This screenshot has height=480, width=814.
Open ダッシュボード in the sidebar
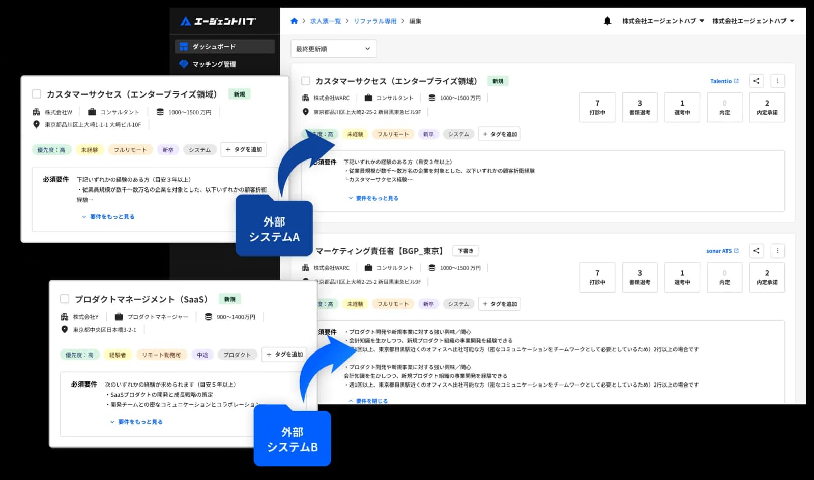(x=225, y=46)
